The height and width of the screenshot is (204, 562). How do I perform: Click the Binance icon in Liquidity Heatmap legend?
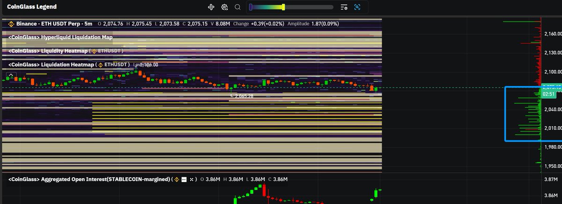94,51
